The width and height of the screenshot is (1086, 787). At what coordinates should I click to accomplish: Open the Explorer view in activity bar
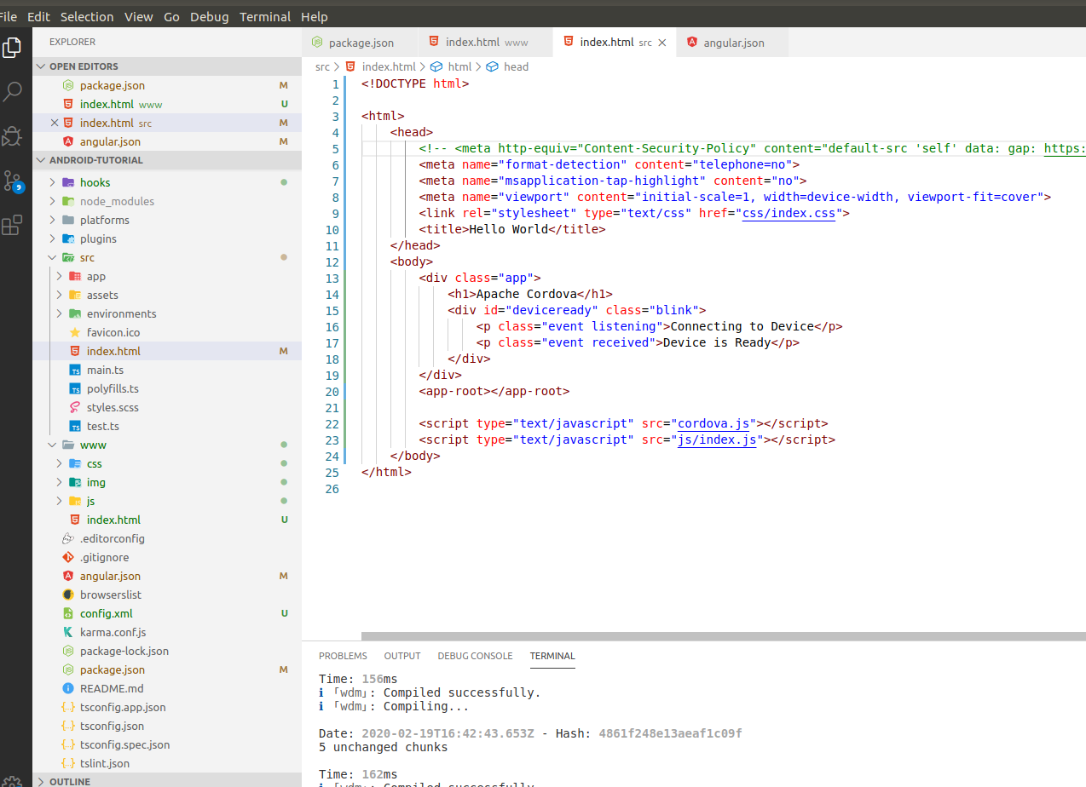(x=12, y=48)
